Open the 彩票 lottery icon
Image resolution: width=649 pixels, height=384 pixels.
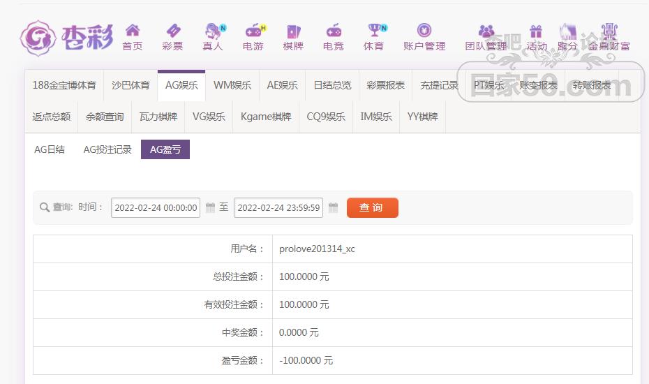click(x=173, y=30)
